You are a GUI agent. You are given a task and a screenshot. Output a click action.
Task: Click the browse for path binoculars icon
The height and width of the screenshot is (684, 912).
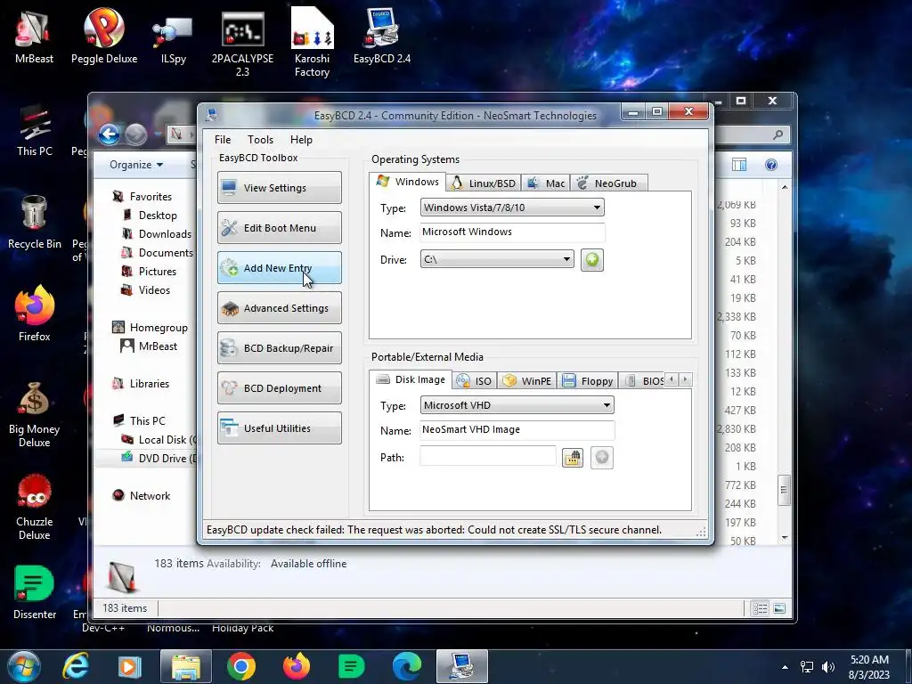(x=573, y=458)
